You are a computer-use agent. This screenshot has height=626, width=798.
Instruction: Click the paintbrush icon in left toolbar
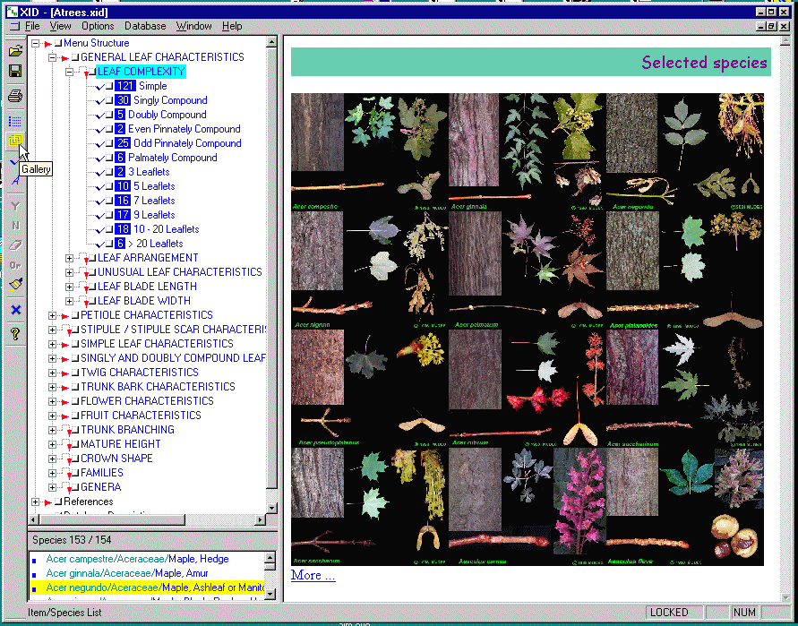tap(15, 285)
